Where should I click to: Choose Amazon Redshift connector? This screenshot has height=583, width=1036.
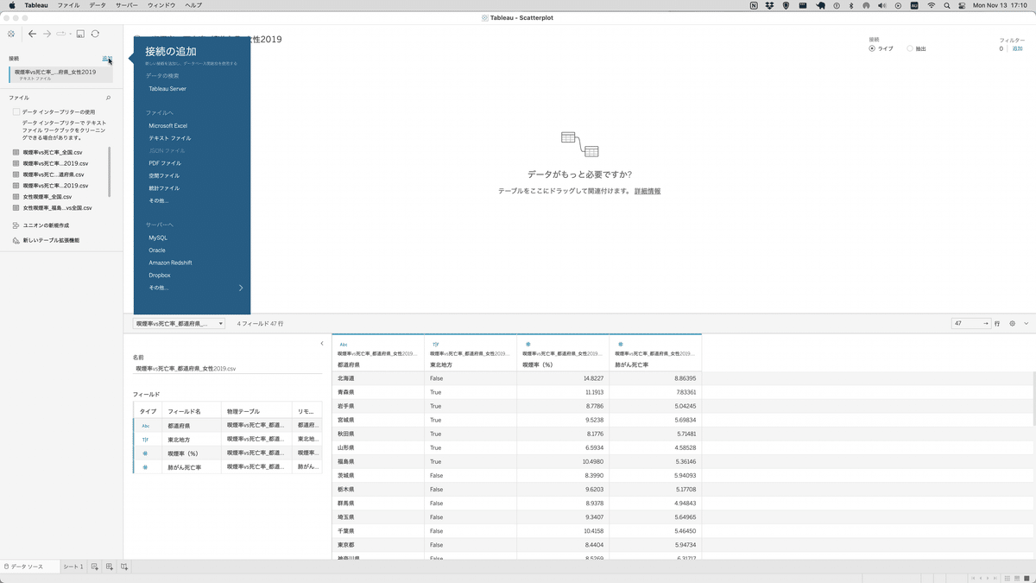pyautogui.click(x=170, y=263)
